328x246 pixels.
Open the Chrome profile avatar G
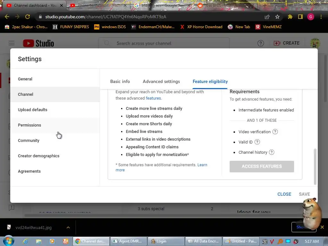(x=311, y=17)
